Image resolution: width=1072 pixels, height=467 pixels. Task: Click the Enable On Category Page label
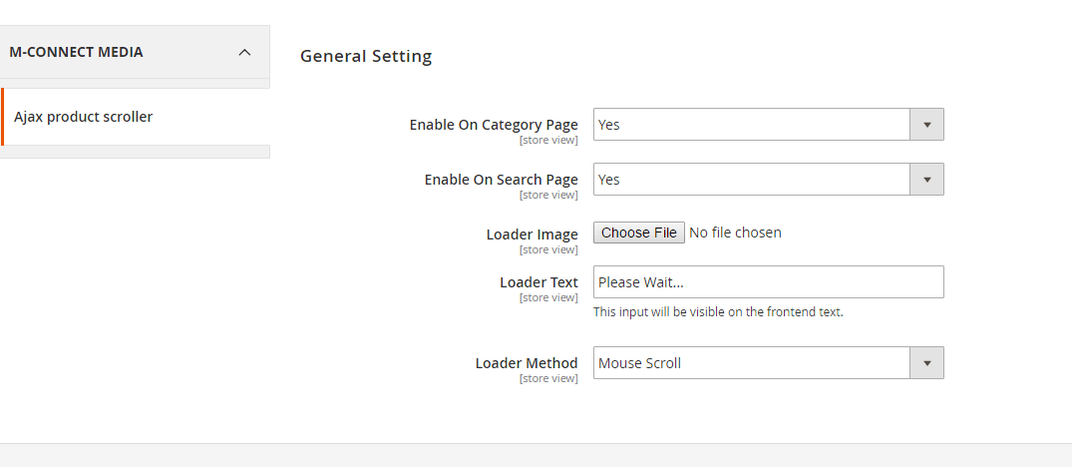[x=494, y=125]
